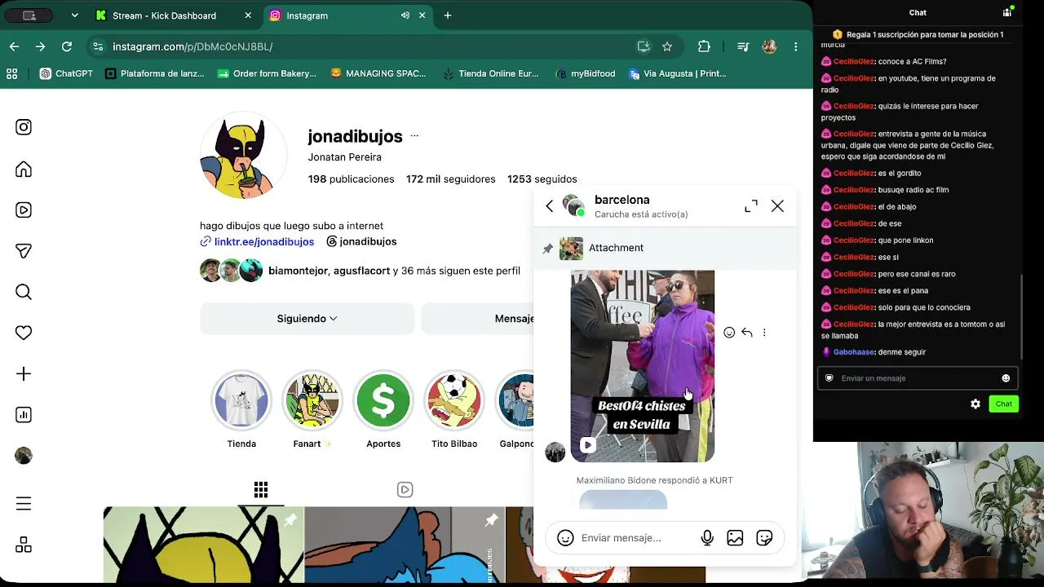Reply to the shared reel message
Viewport: 1044px width, 587px height.
tap(746, 333)
